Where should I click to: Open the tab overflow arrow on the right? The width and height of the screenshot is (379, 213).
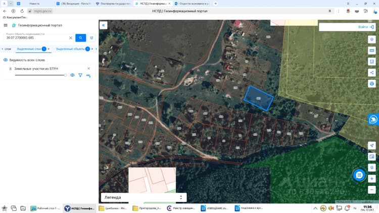(96, 49)
